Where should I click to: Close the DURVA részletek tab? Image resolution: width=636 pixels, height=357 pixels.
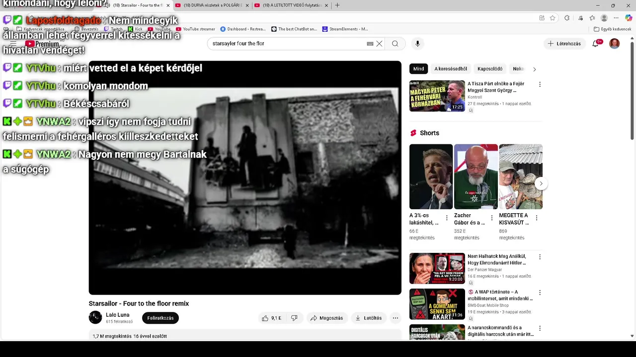pos(246,5)
